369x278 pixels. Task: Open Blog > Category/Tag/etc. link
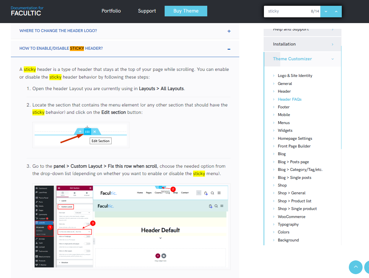tap(300, 170)
